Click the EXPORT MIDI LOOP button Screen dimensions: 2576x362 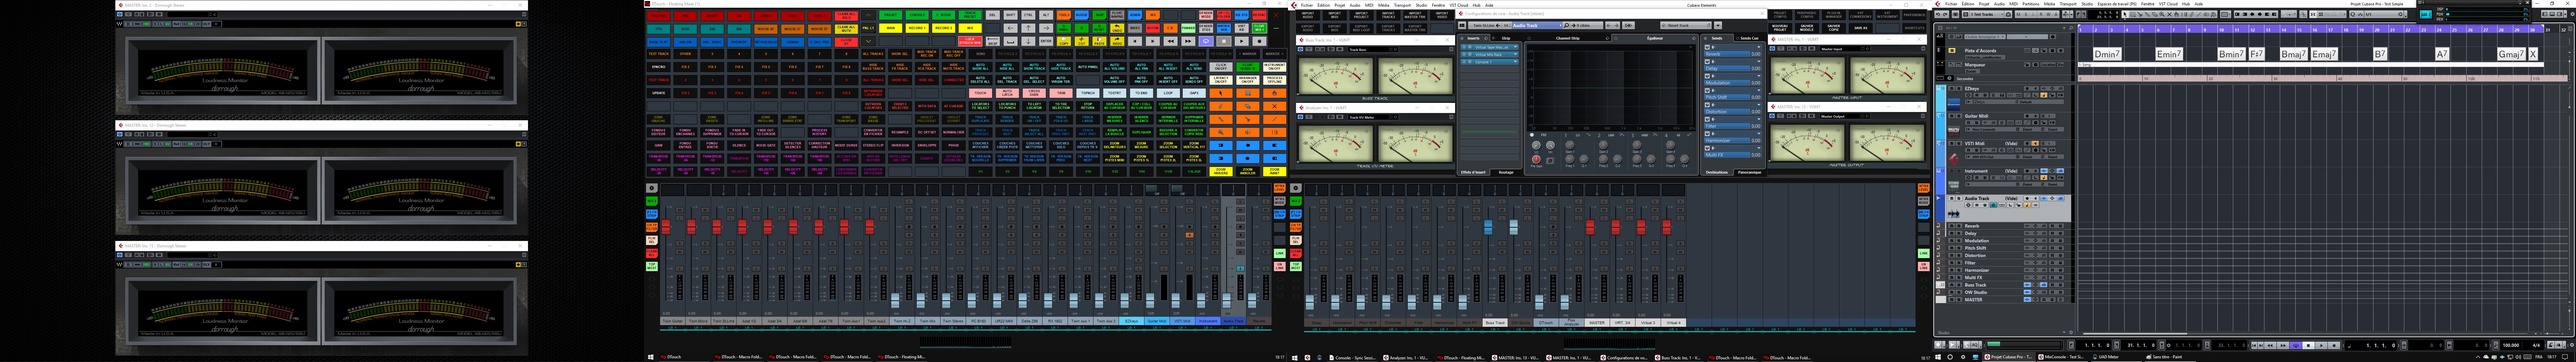point(1362,28)
